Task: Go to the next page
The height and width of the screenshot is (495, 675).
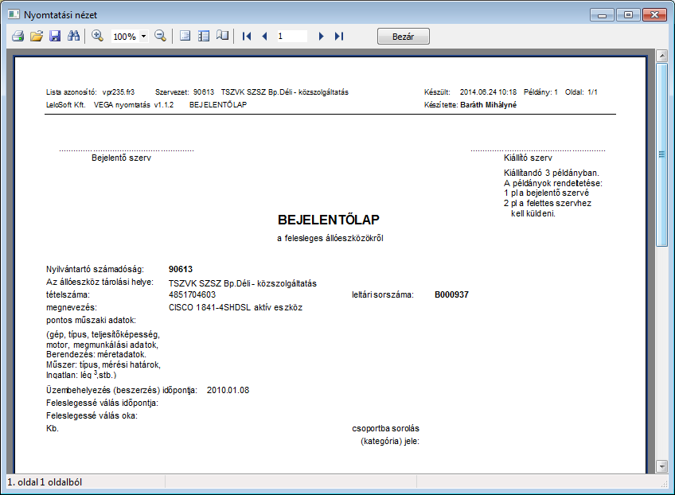Action: pos(321,36)
